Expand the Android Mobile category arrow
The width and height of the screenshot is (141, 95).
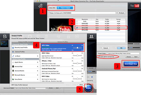pyautogui.click(x=38, y=71)
